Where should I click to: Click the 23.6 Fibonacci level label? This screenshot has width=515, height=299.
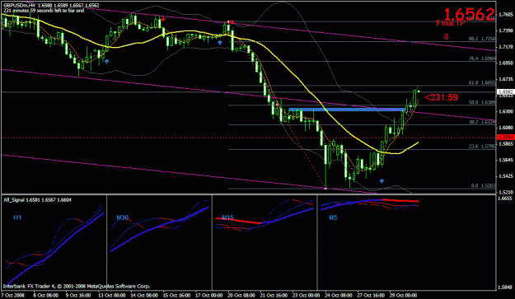[482, 147]
